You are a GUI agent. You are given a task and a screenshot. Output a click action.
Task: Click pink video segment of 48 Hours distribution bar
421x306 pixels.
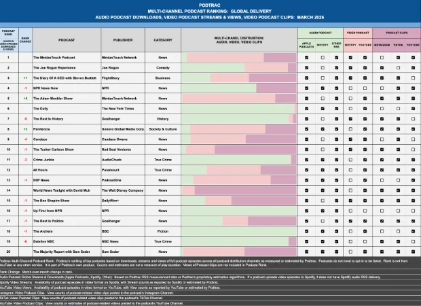pos(234,170)
